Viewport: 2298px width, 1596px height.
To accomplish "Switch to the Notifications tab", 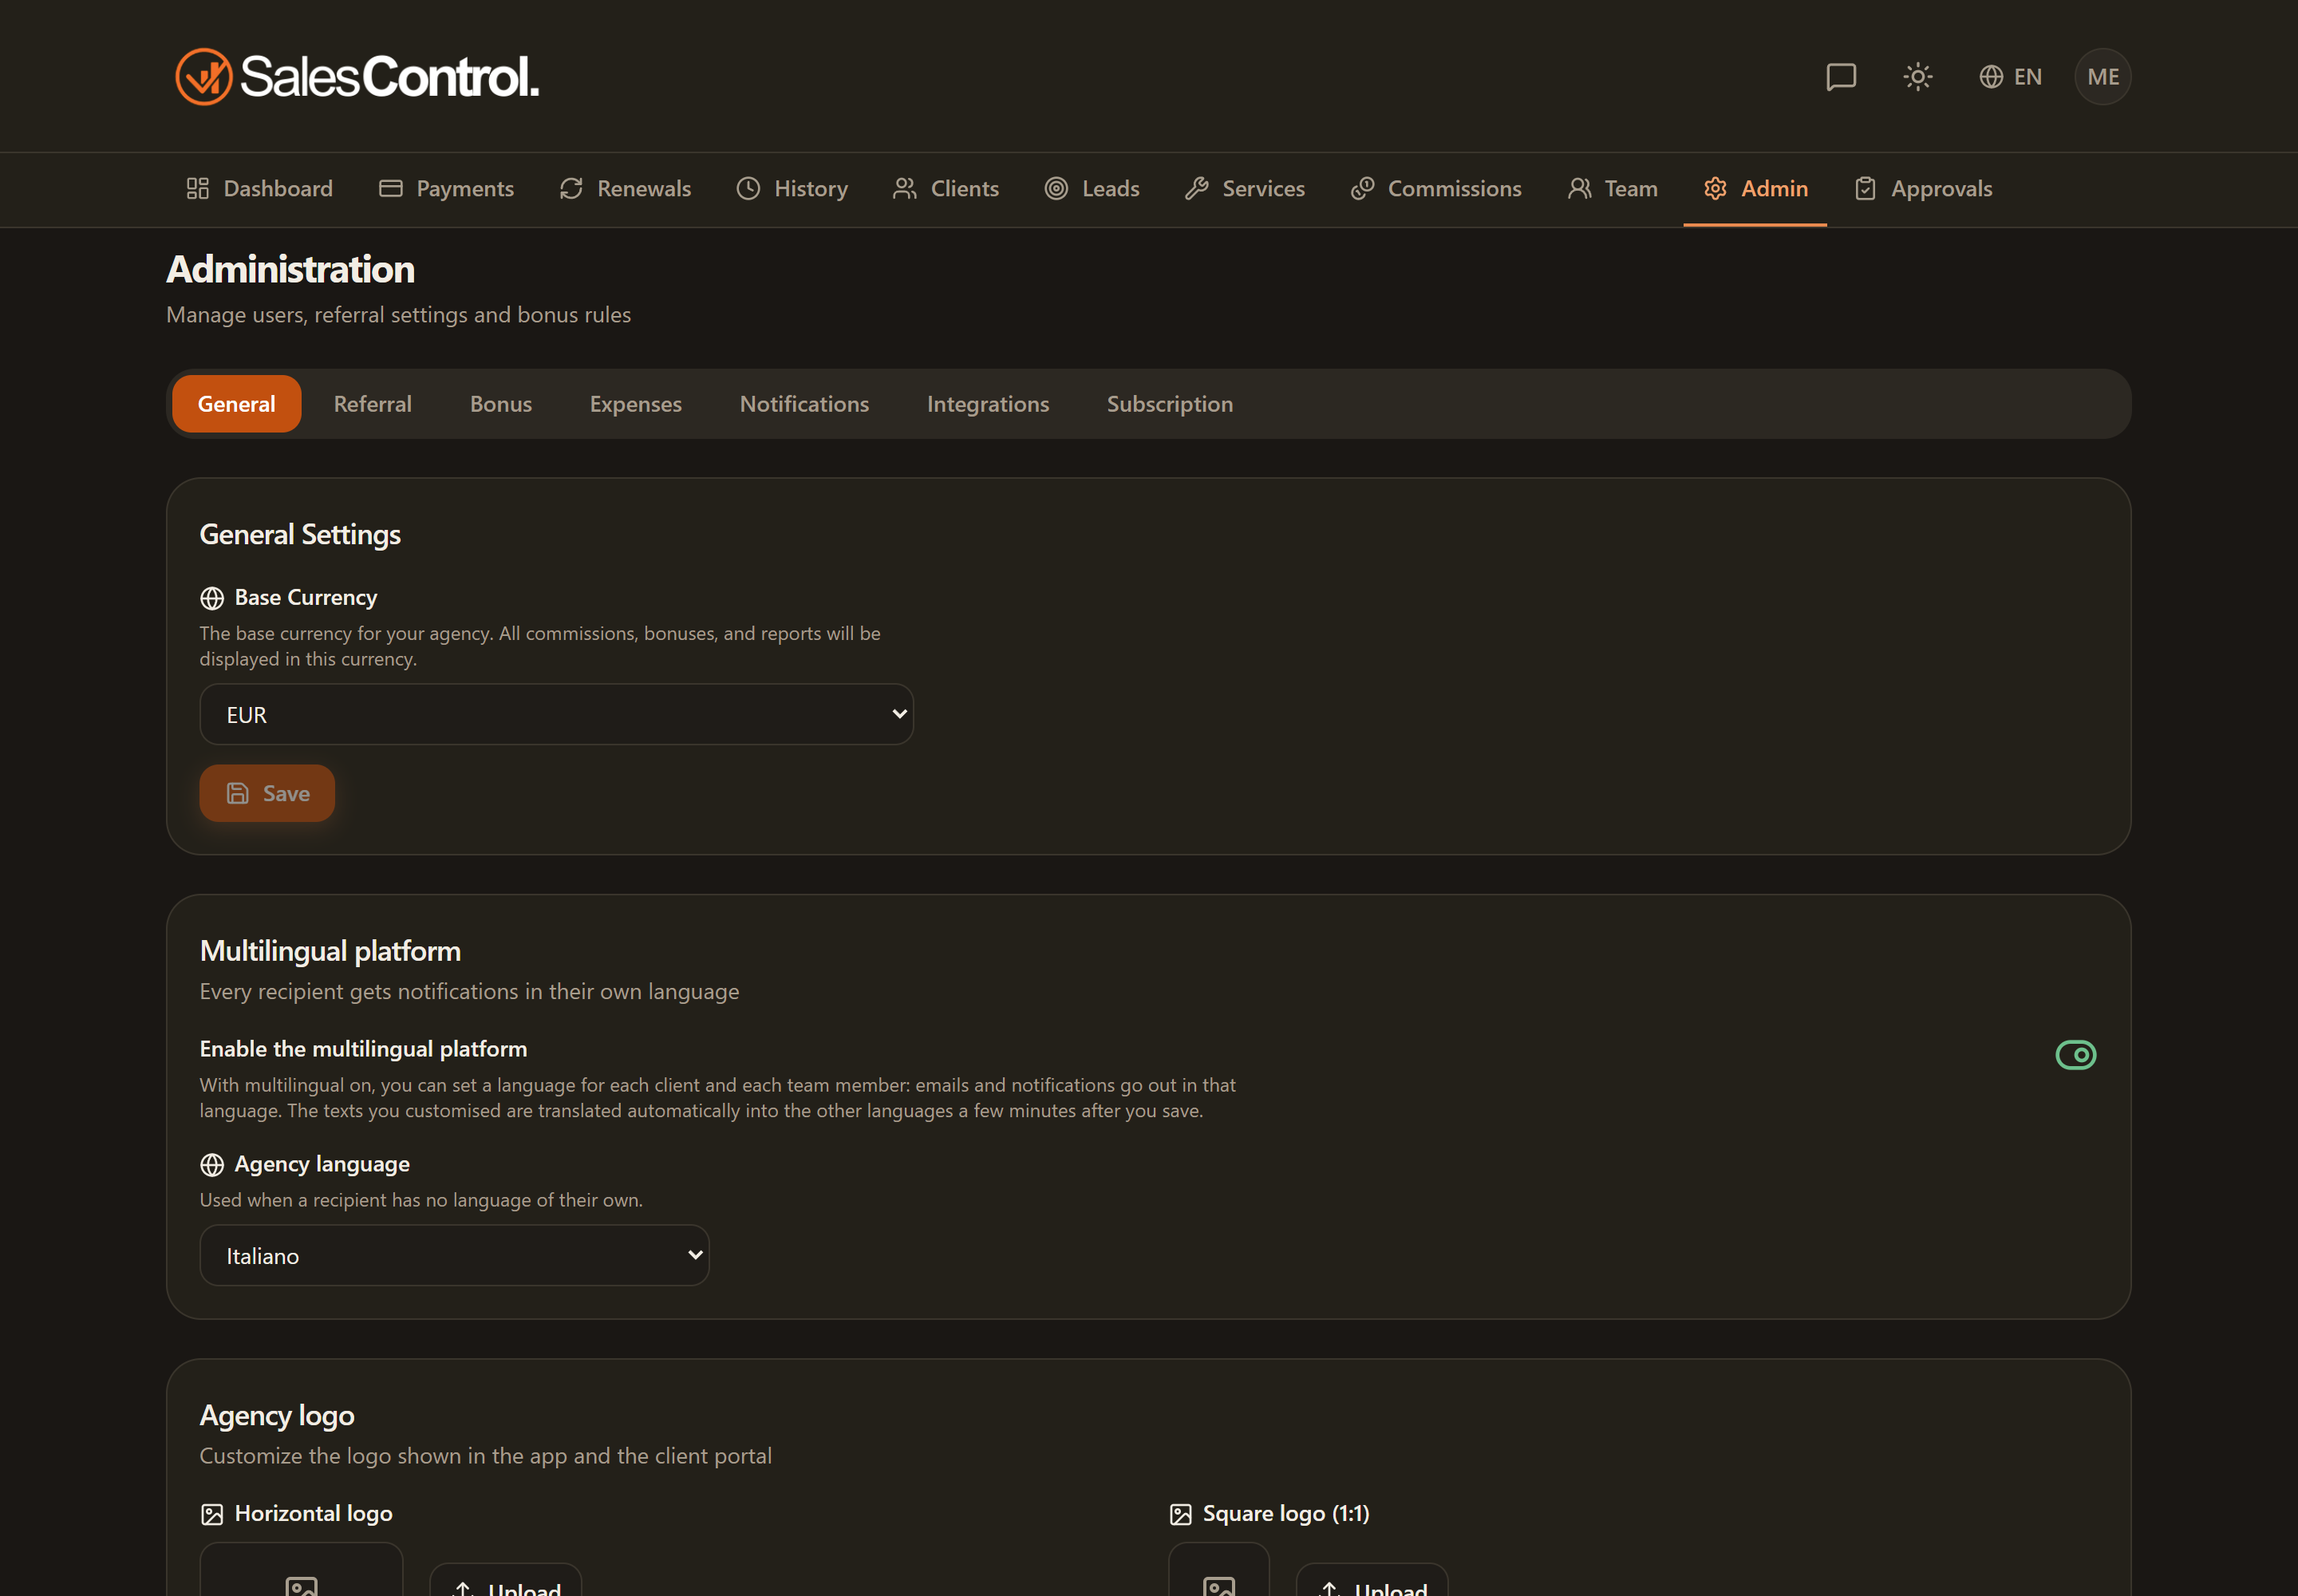I will (x=804, y=404).
